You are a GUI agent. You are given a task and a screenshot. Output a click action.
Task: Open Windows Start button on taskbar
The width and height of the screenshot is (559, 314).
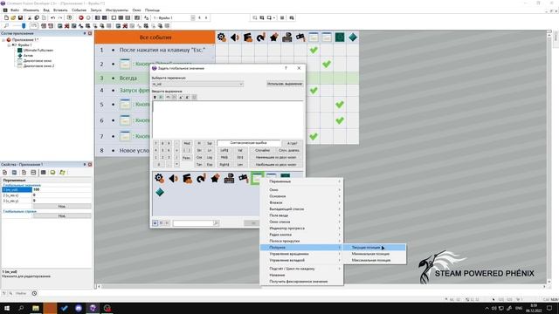pos(7,308)
